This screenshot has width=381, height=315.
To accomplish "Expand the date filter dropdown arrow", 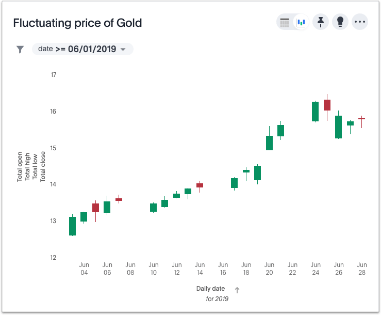I will pyautogui.click(x=123, y=50).
